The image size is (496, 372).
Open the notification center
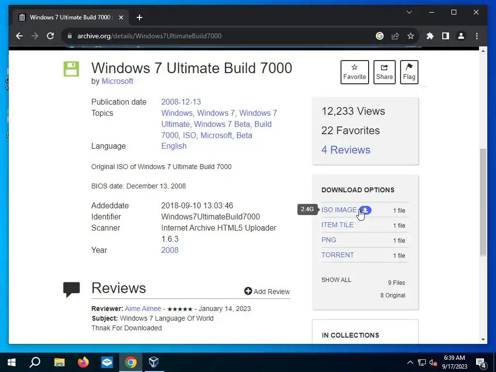coord(481,363)
